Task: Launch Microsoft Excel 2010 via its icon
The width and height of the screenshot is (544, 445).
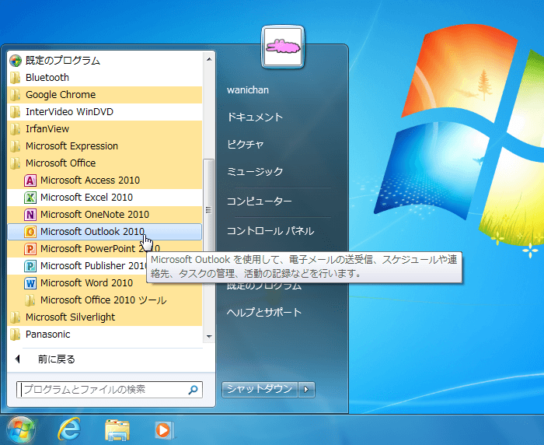Action: (x=30, y=198)
